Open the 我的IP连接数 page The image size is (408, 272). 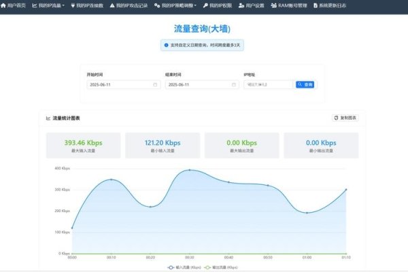click(x=87, y=5)
